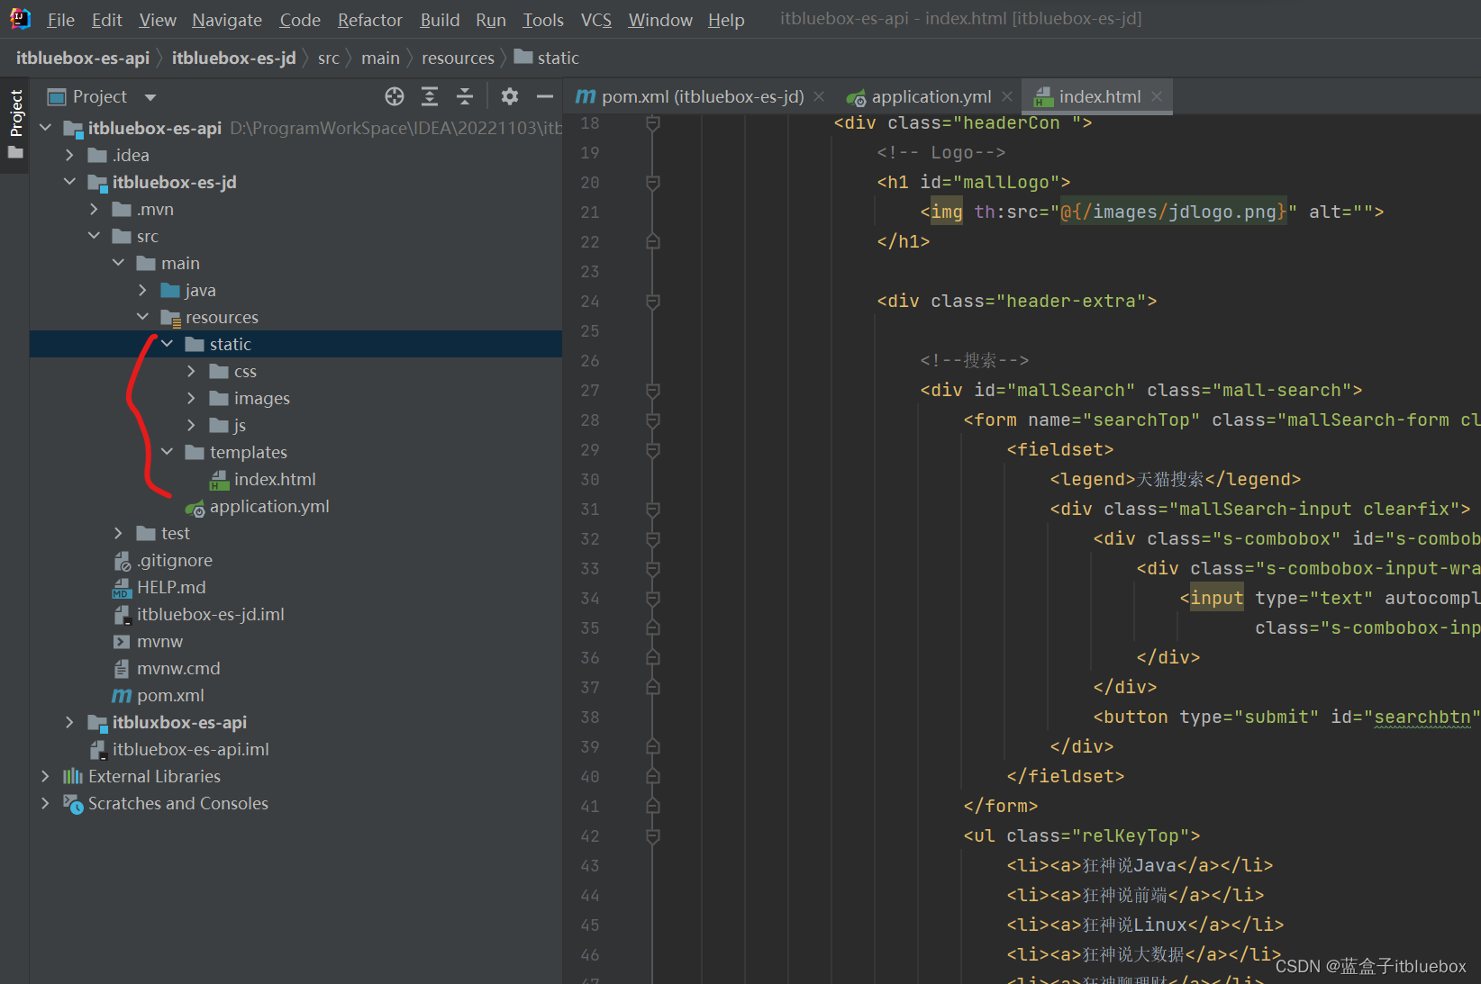Click the IntelliJ IDEA logo icon
1481x984 pixels.
coord(20,19)
